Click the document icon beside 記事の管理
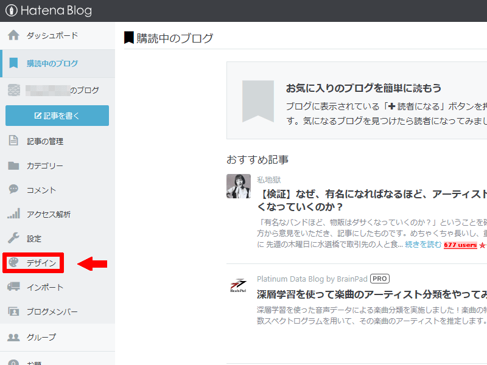487x365 pixels. point(13,141)
